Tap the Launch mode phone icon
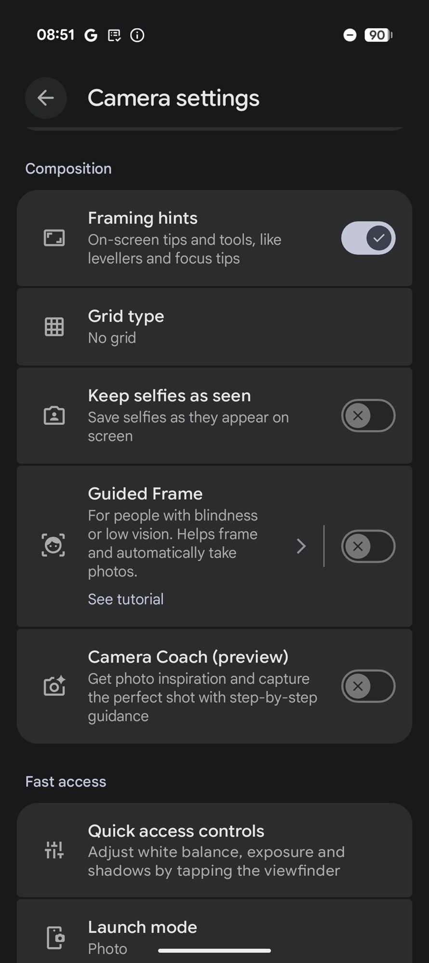The image size is (429, 963). click(55, 937)
